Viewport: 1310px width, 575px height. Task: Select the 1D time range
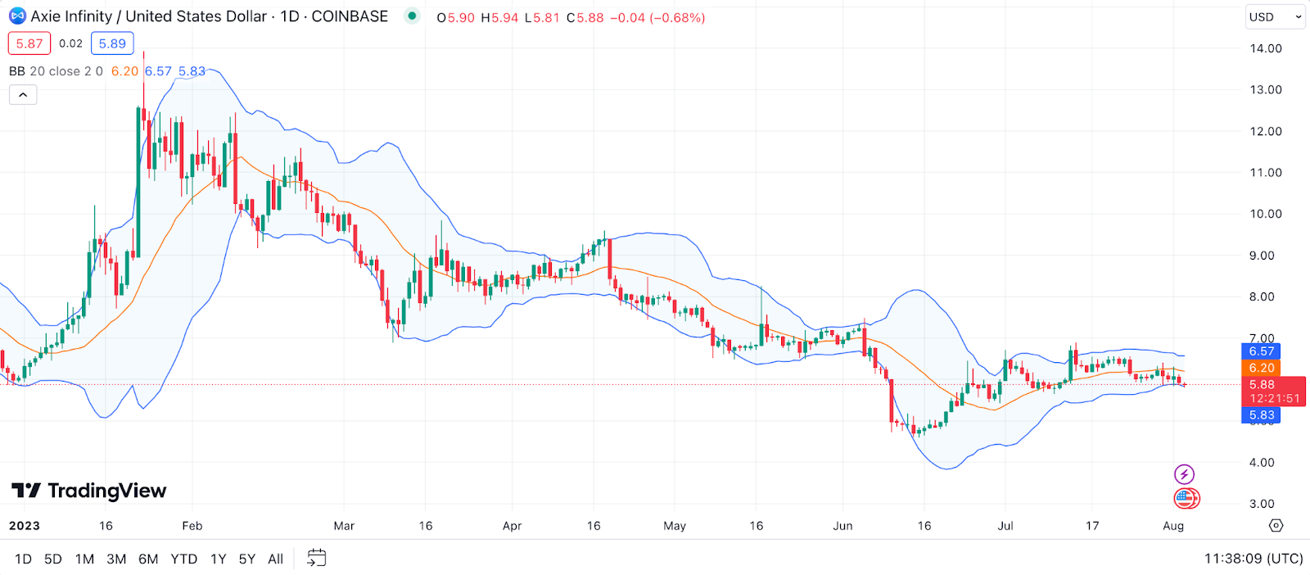click(23, 559)
